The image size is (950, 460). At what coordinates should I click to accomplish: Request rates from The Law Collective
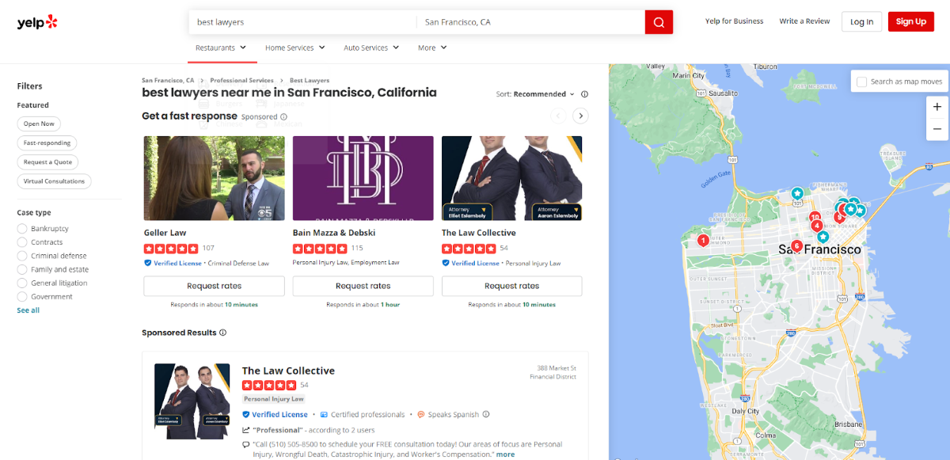coord(511,286)
